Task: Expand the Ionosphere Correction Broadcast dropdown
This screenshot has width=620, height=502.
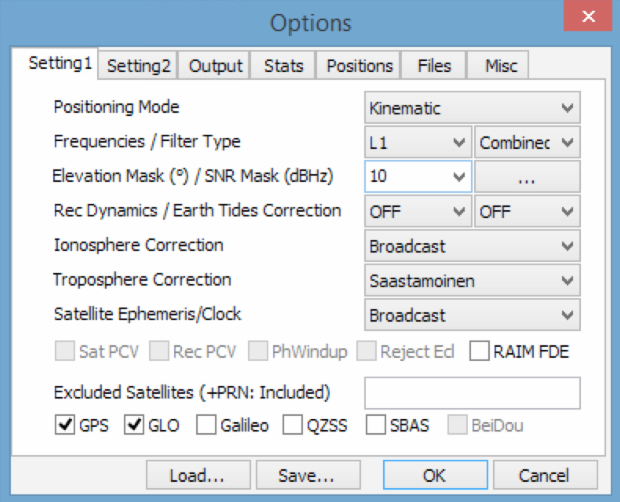Action: tap(472, 246)
